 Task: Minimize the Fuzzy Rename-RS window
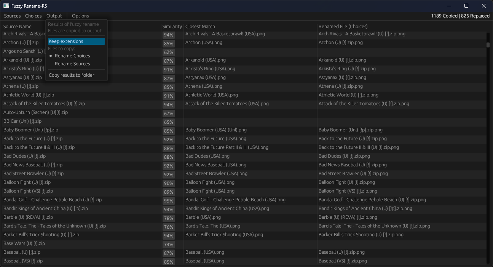click(449, 6)
